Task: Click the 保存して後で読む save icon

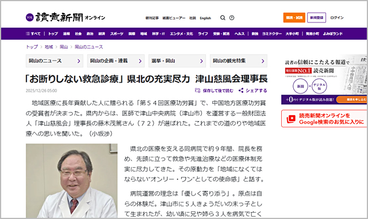Action: click(198, 90)
